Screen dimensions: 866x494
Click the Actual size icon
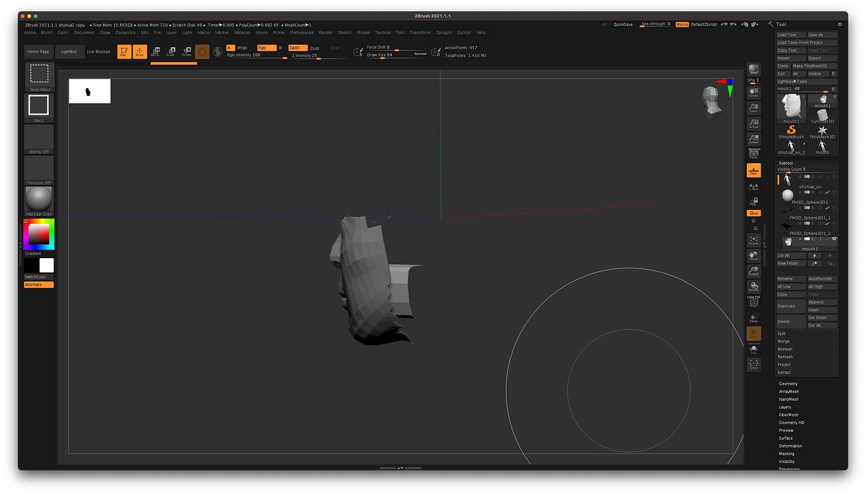753,123
